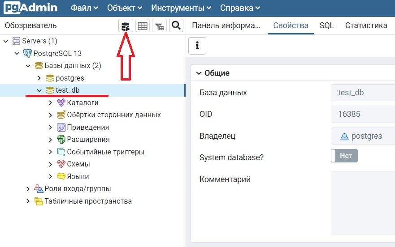The width and height of the screenshot is (395, 247).
Task: Click the Комментарий text area
Action: click(363, 203)
